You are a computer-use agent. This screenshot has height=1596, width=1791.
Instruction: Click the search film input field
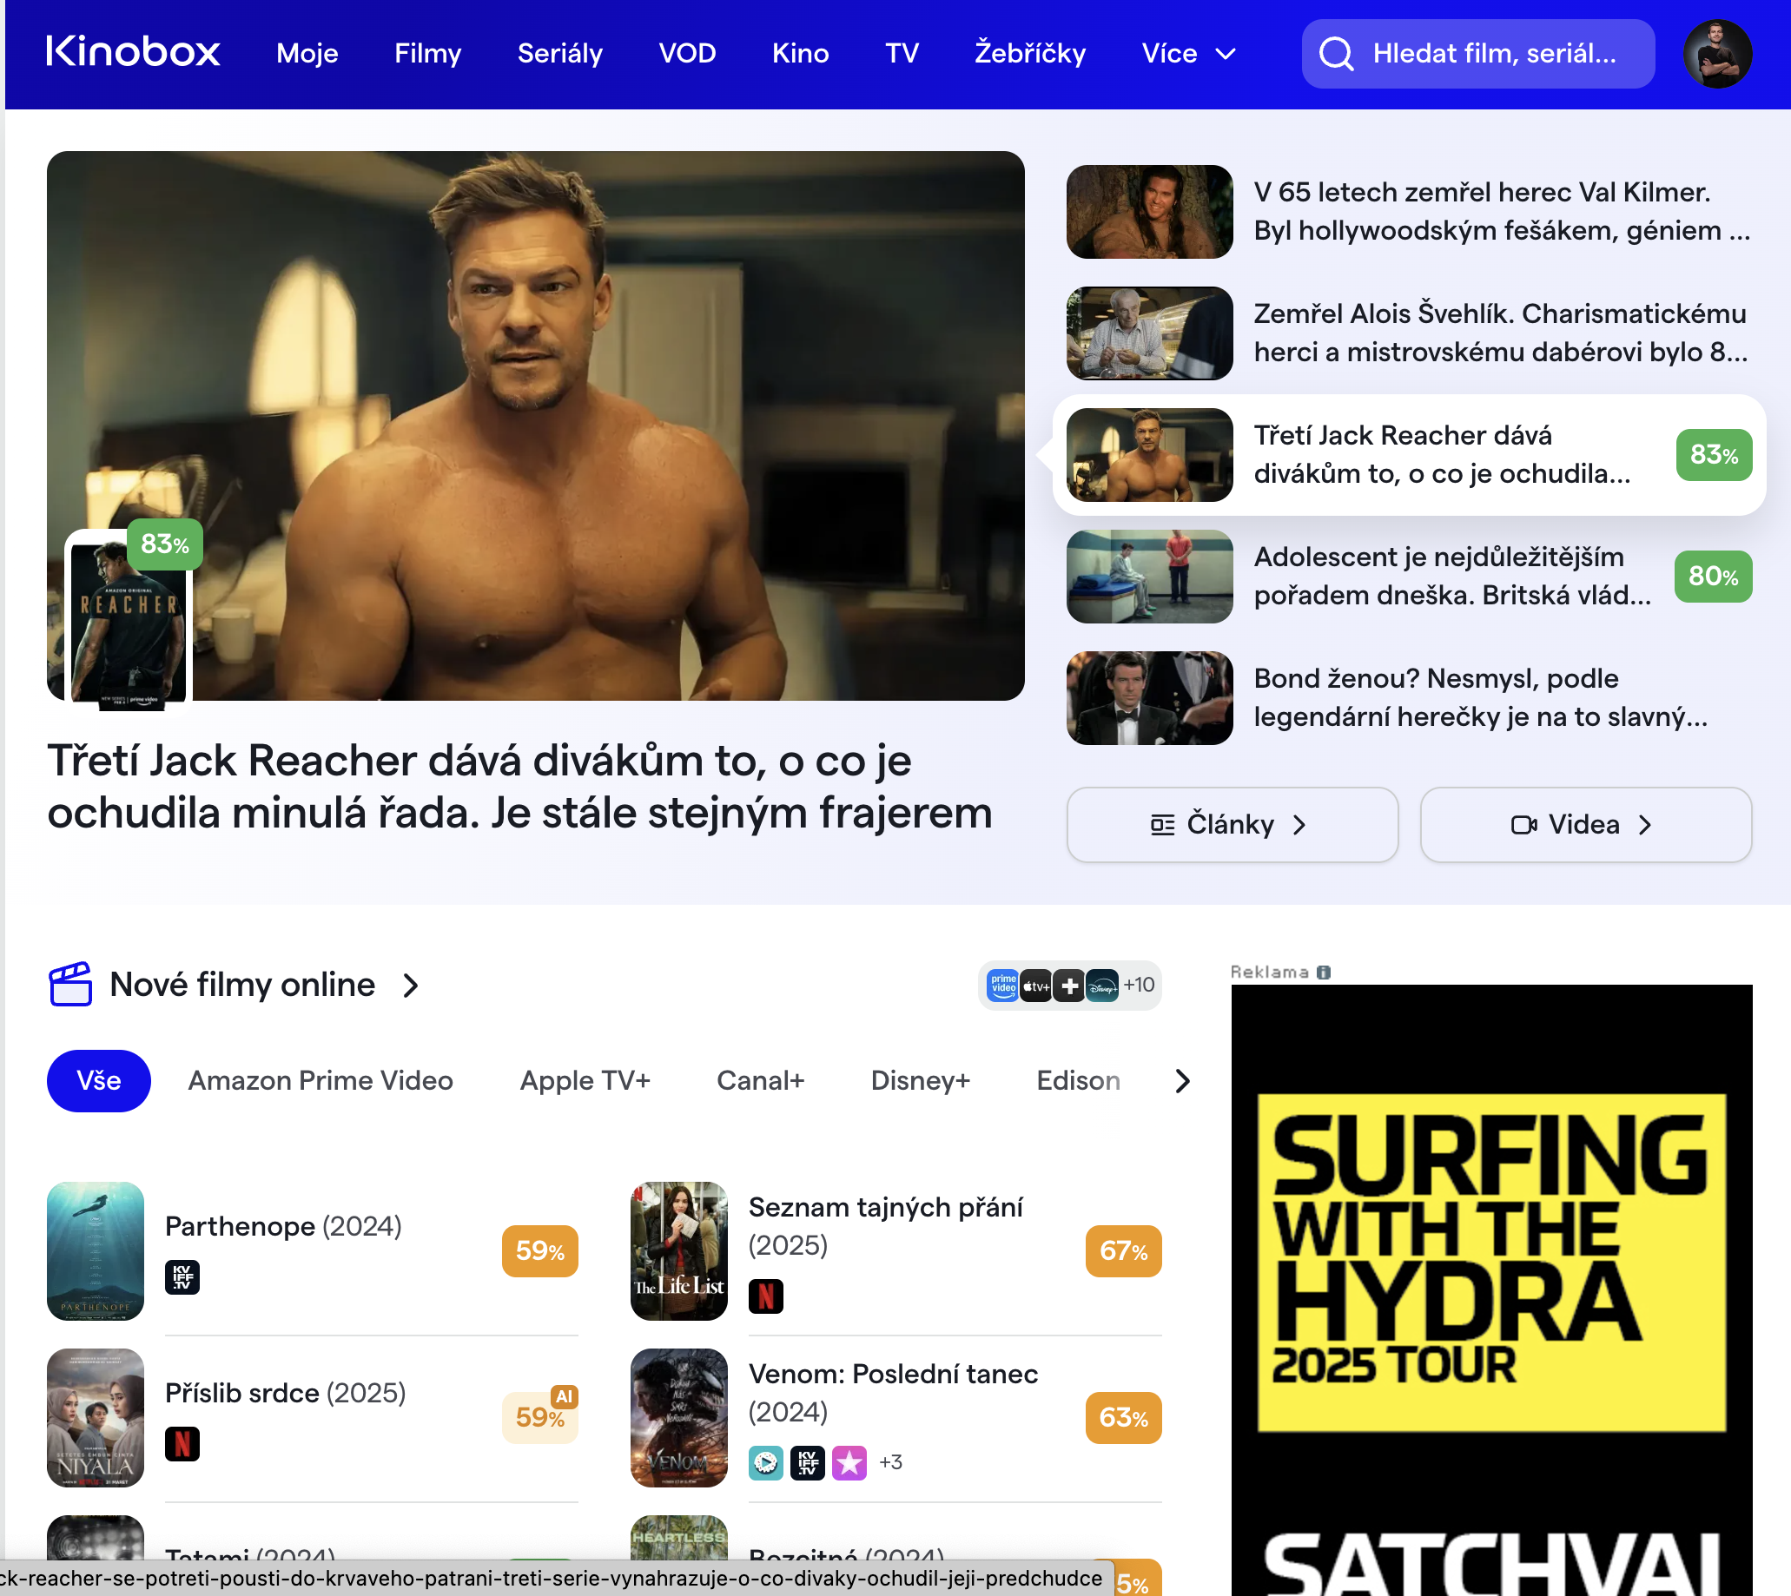(x=1478, y=54)
